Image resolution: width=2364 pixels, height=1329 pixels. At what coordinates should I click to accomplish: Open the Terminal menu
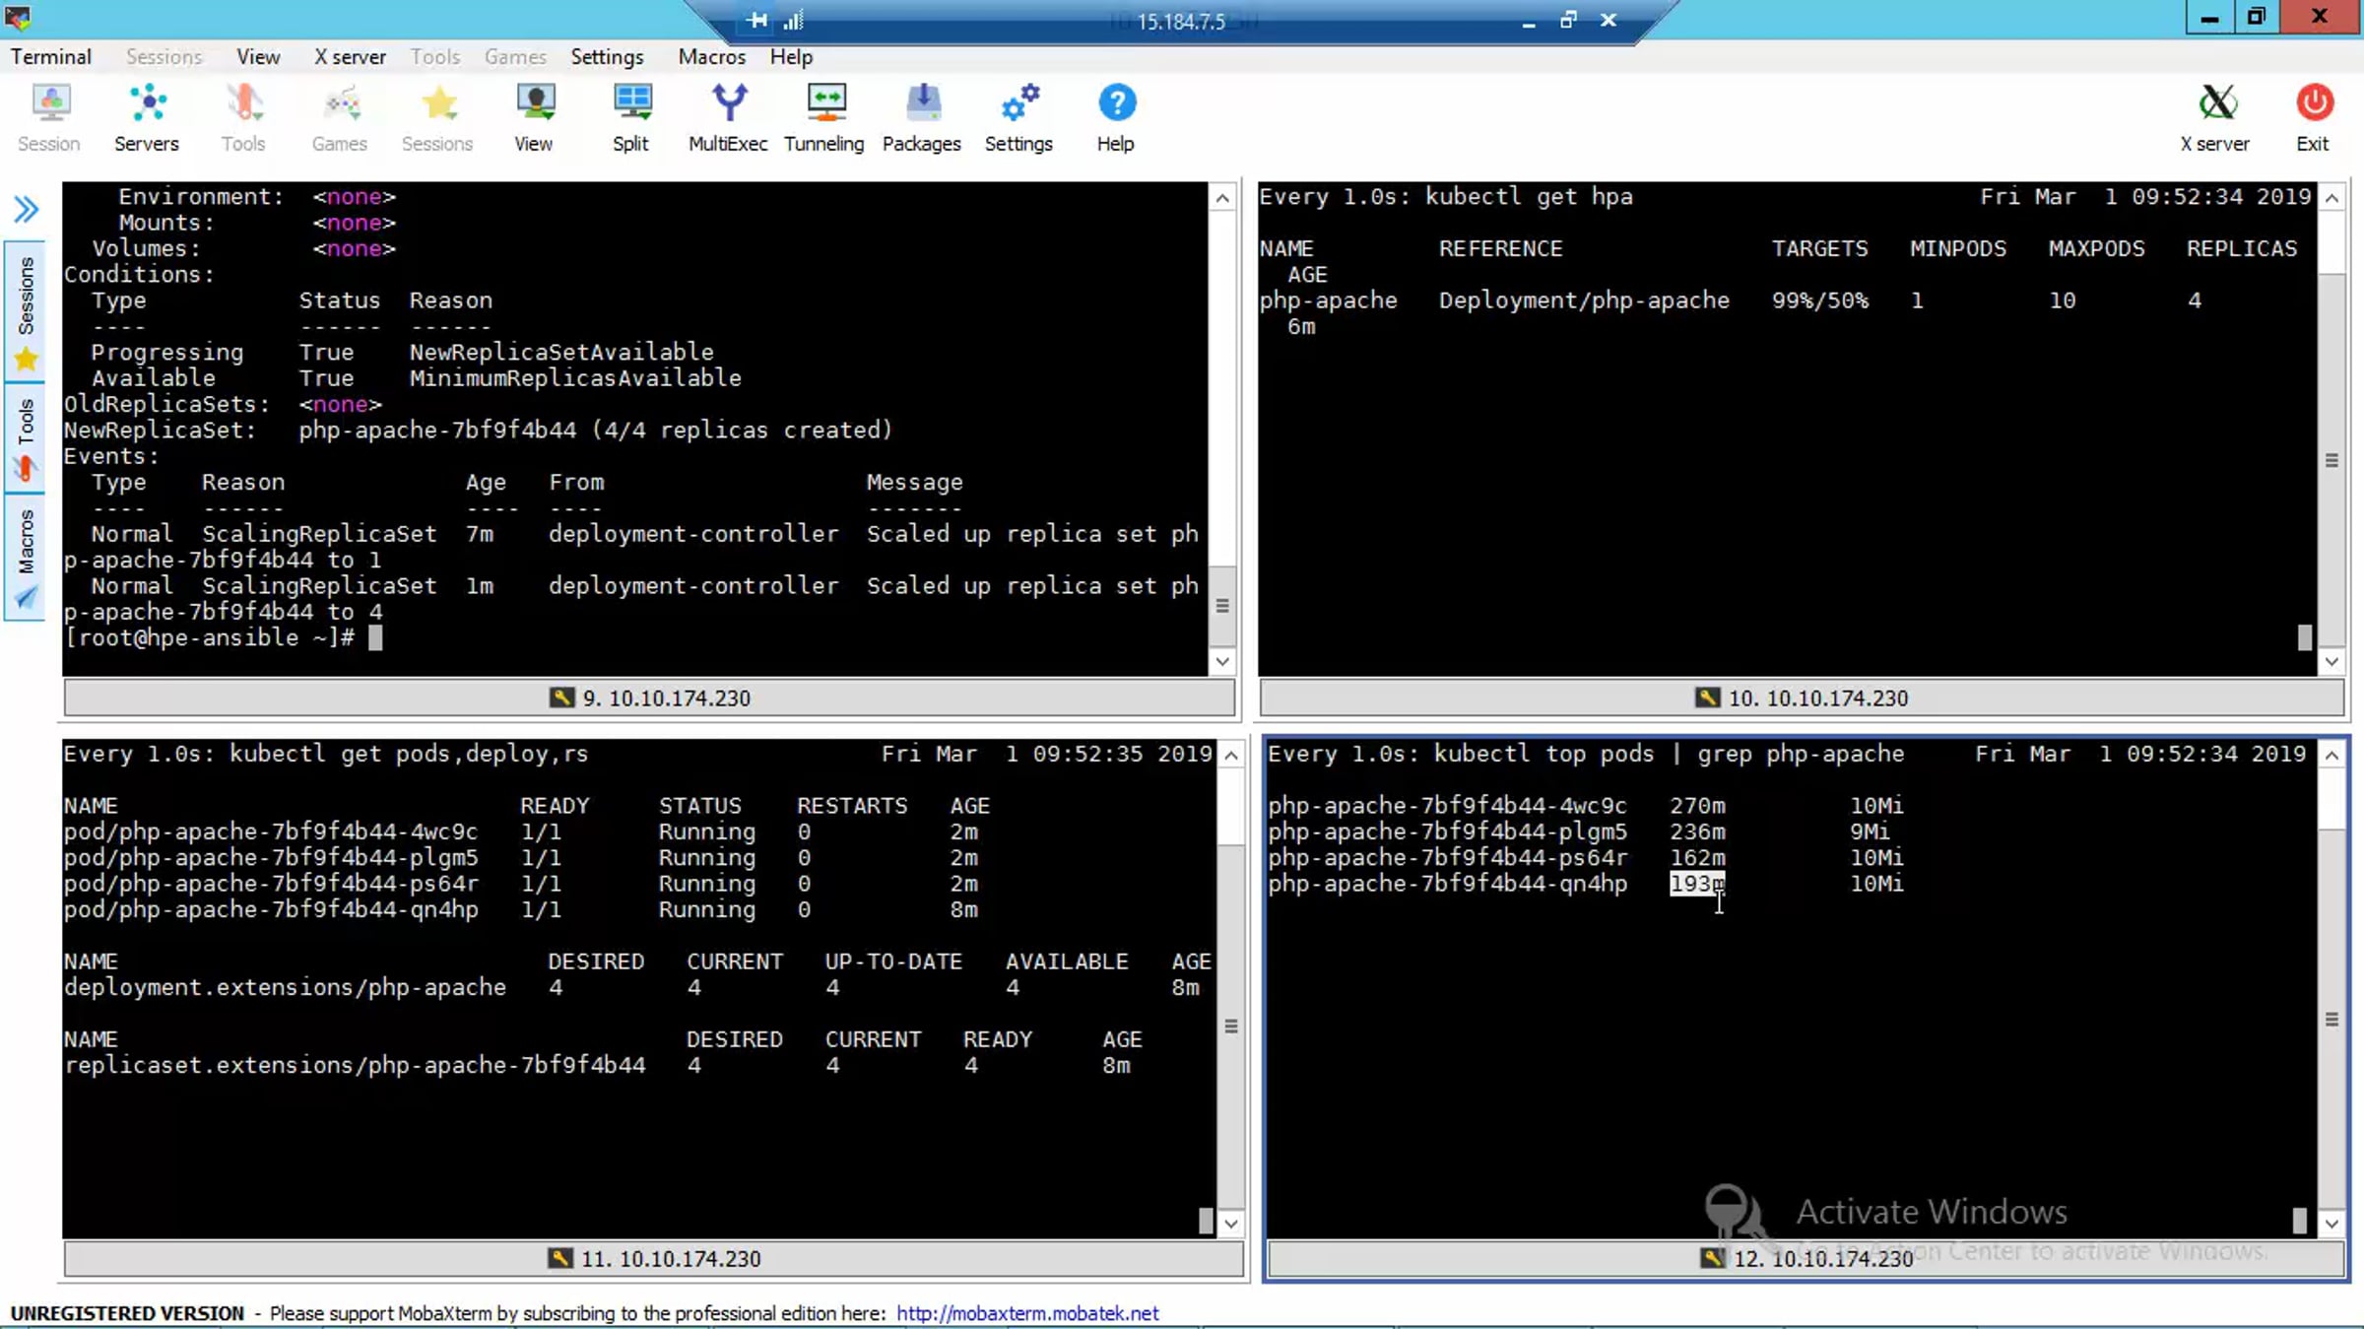point(51,57)
